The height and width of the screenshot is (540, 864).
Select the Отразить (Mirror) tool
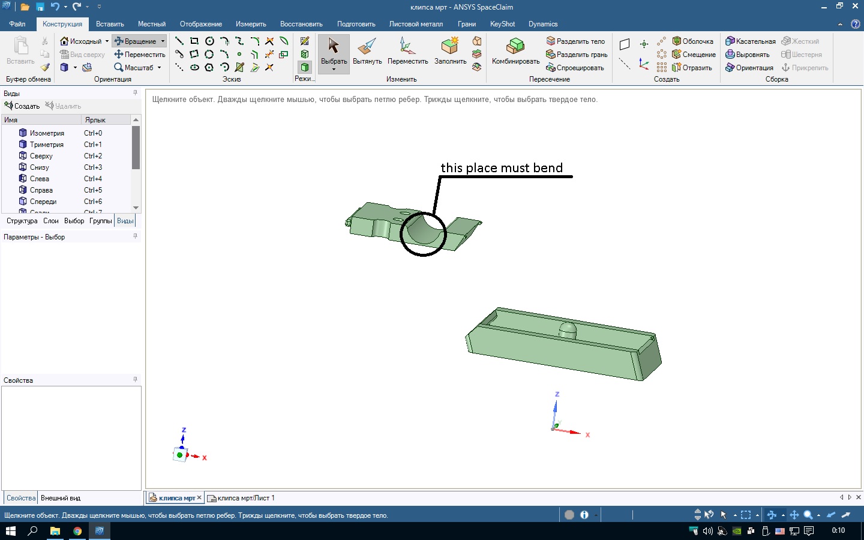coord(692,68)
